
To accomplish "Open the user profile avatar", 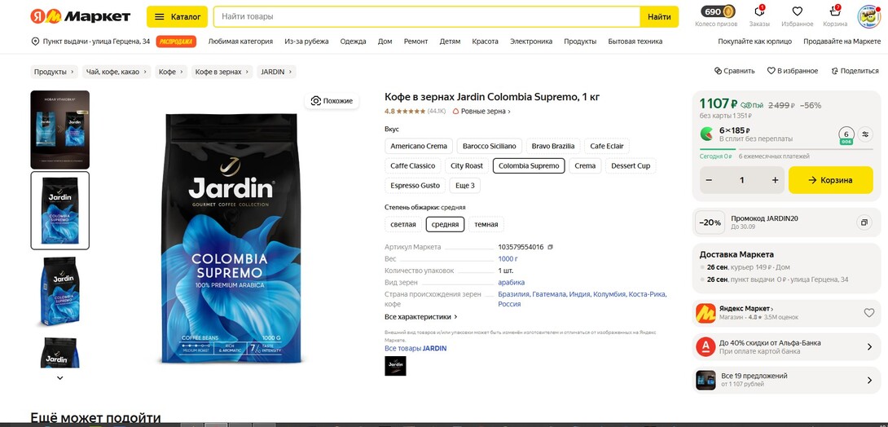I will click(868, 16).
